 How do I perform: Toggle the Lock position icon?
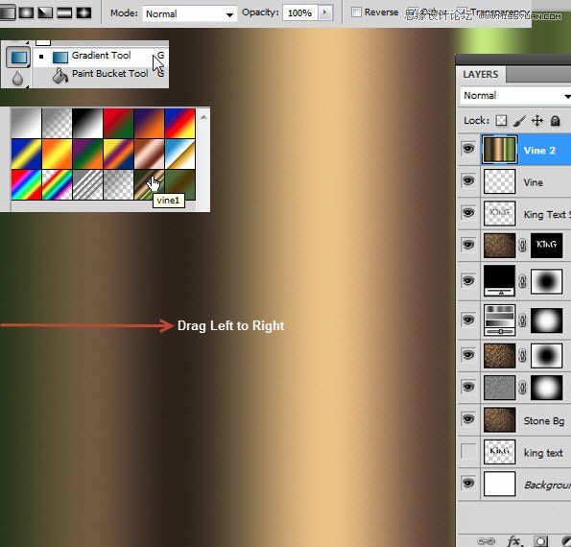point(537,121)
